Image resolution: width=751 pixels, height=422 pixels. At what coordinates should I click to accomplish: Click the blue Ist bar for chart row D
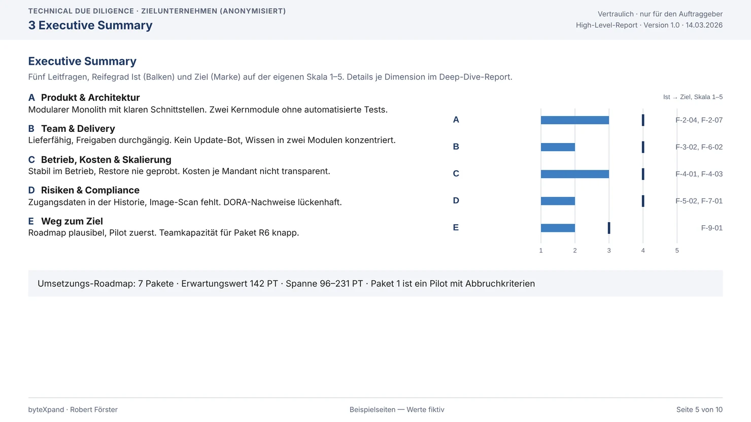558,201
